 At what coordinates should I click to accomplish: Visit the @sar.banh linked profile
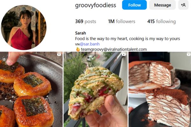[x=89, y=44]
